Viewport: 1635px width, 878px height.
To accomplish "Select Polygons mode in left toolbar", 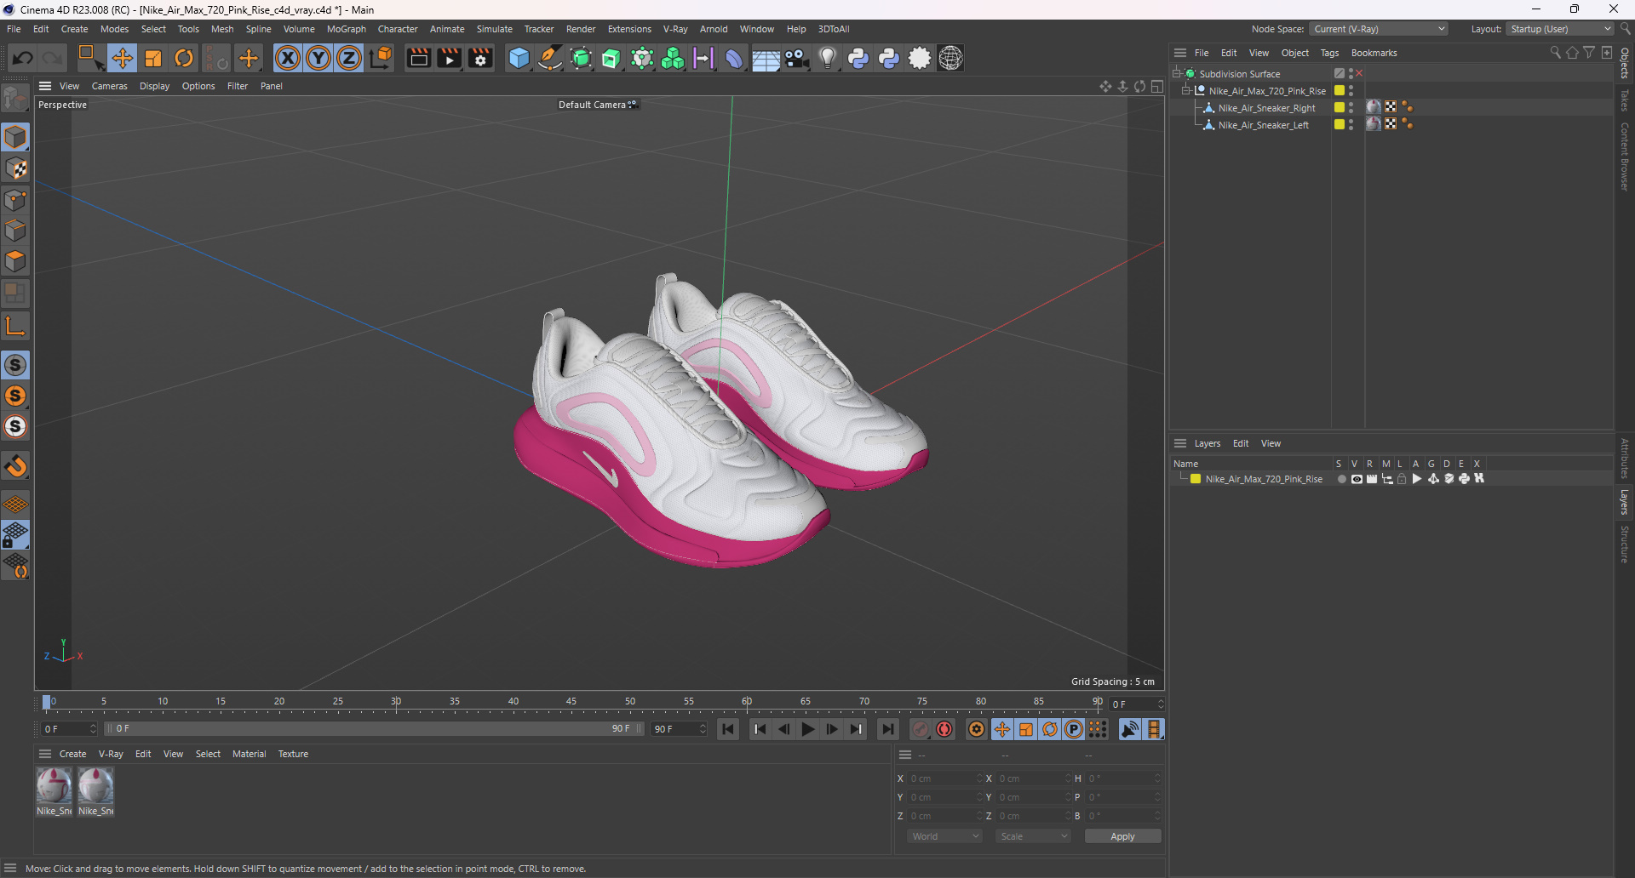I will tap(15, 260).
